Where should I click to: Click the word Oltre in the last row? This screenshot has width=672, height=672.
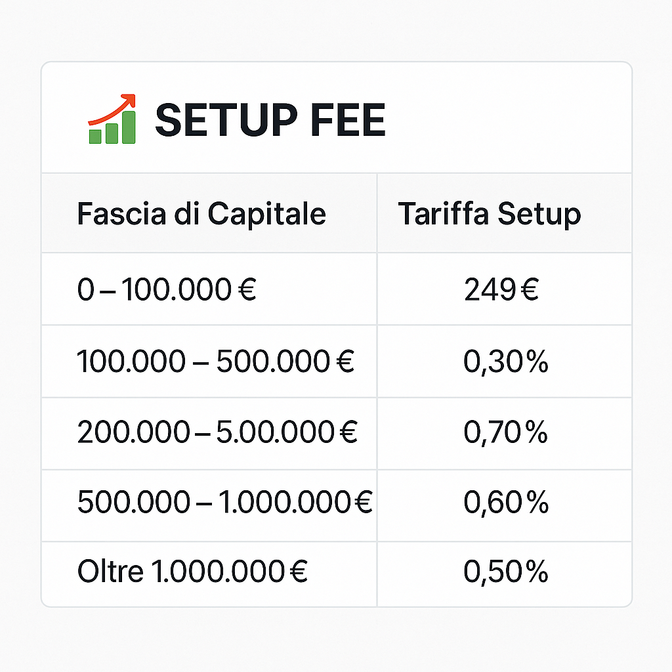(x=110, y=572)
